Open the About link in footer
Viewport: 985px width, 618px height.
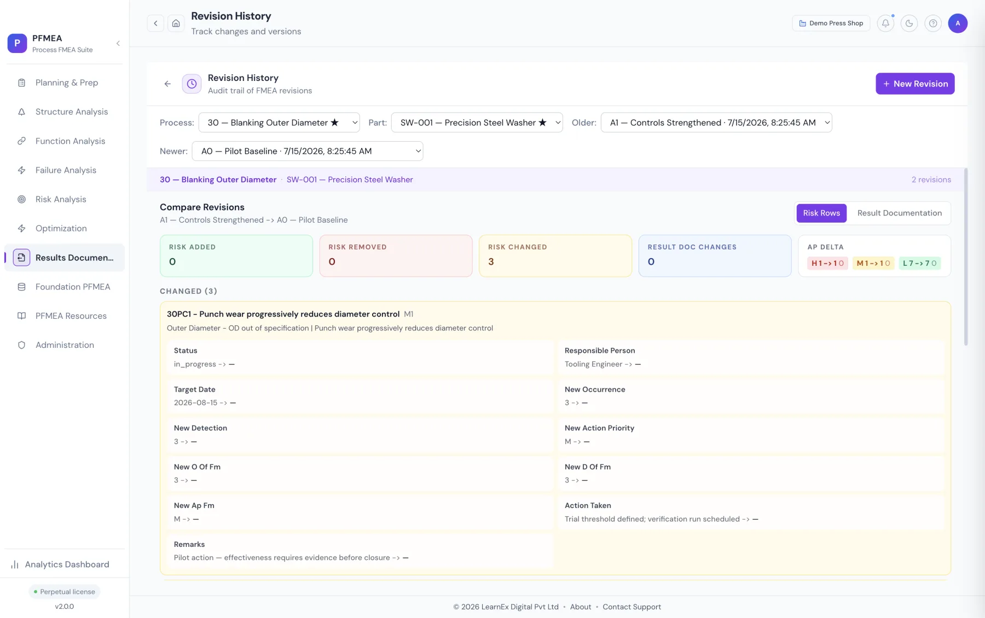(x=581, y=607)
